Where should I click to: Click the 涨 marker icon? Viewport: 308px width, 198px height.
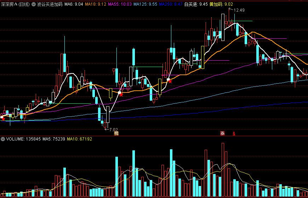[222, 133]
